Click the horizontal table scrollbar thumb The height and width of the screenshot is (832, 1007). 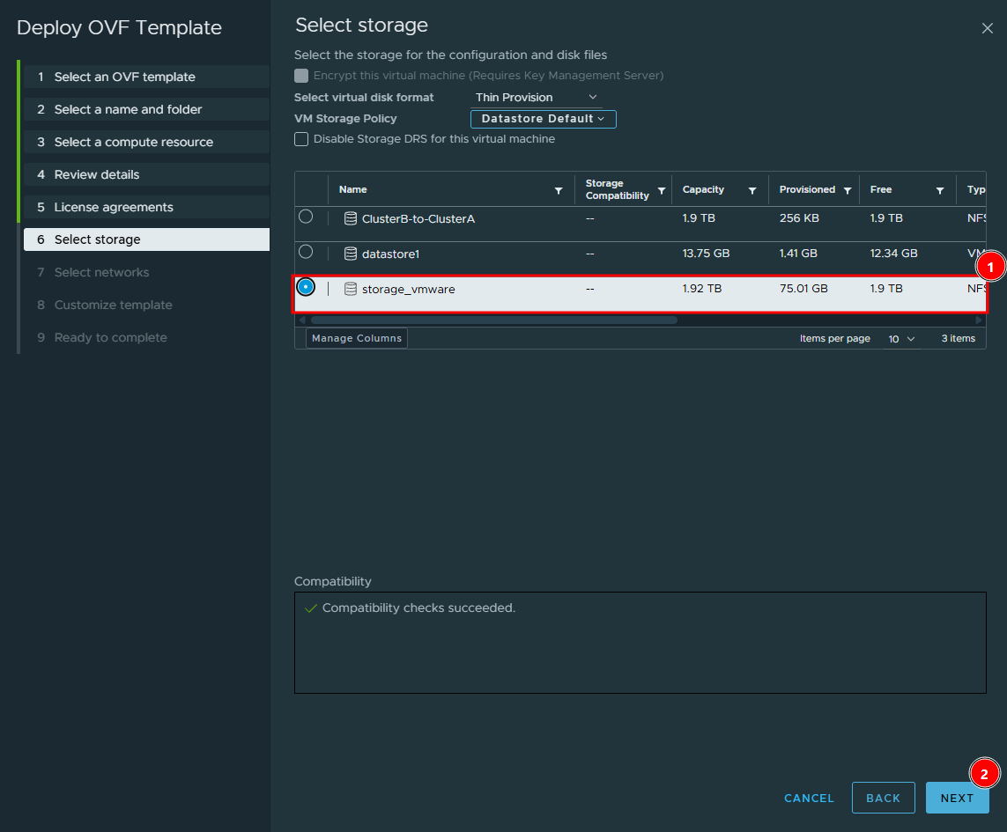click(x=494, y=320)
